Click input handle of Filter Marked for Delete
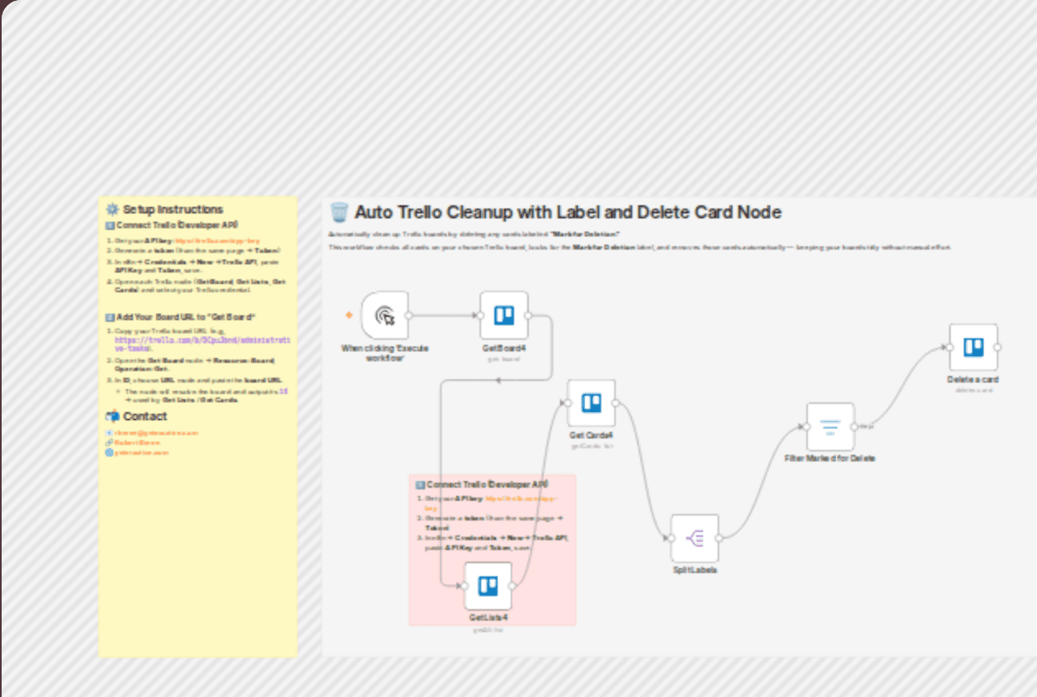Image resolution: width=1037 pixels, height=697 pixels. (x=806, y=426)
